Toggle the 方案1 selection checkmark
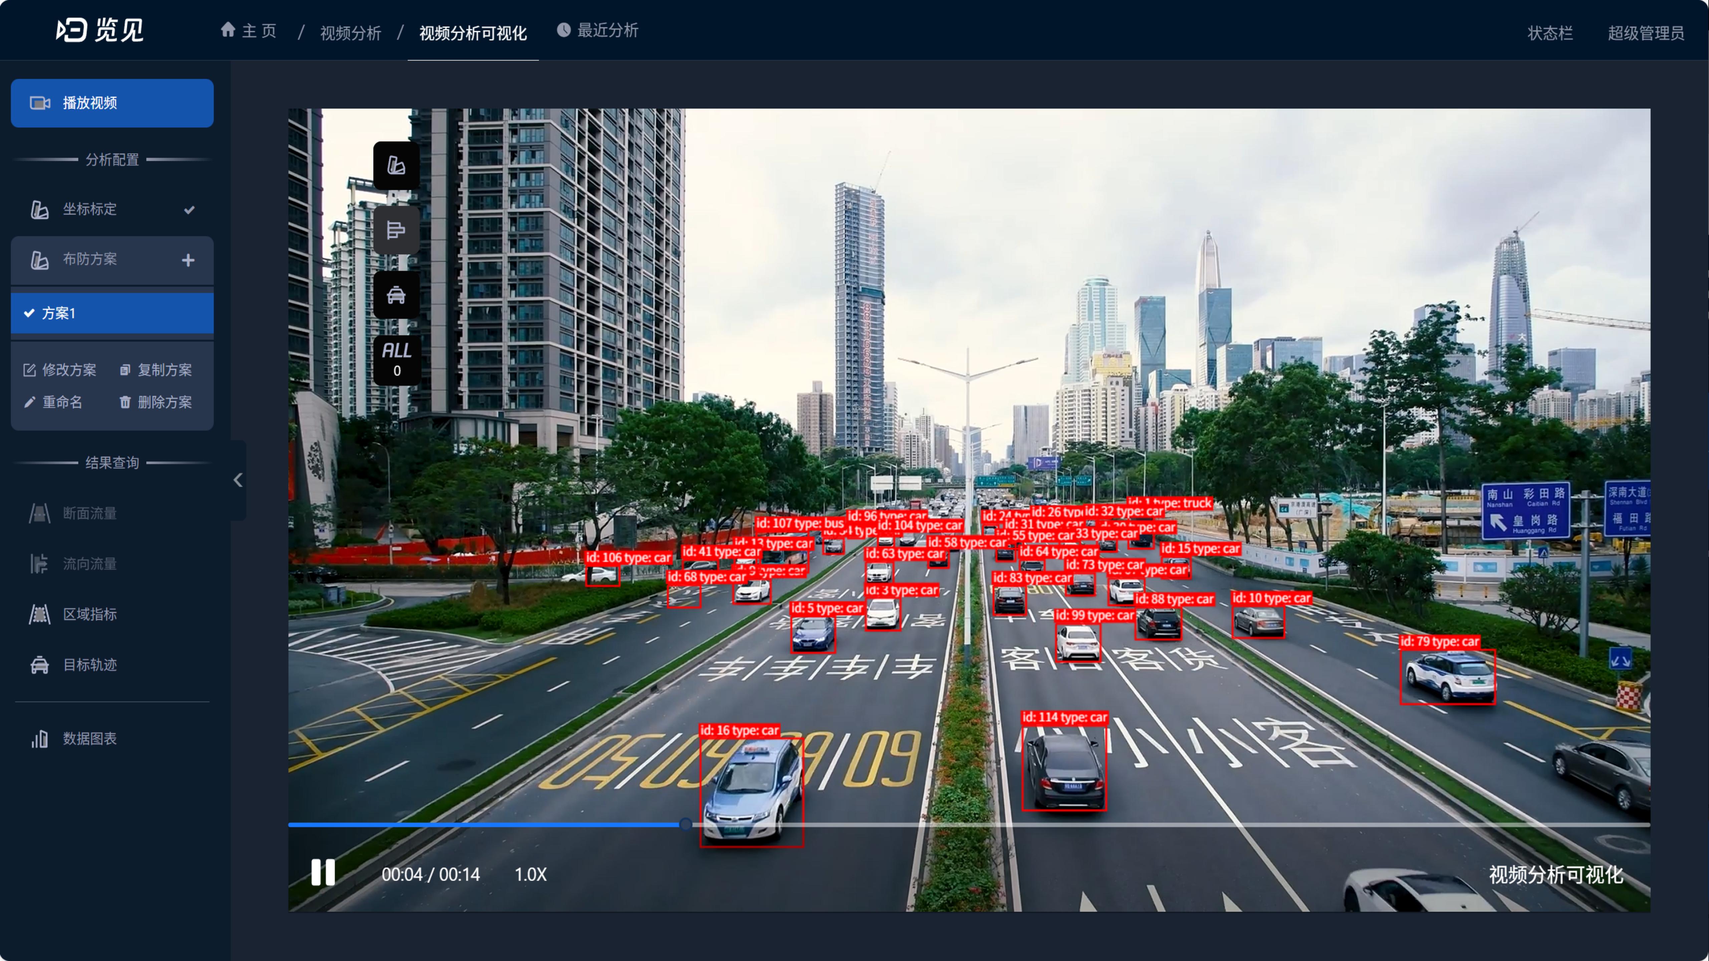This screenshot has width=1709, height=961. [x=29, y=313]
